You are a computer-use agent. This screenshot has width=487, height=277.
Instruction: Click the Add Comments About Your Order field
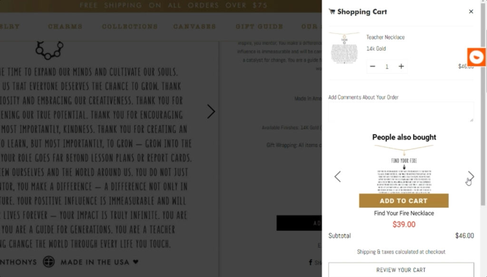coord(401,110)
